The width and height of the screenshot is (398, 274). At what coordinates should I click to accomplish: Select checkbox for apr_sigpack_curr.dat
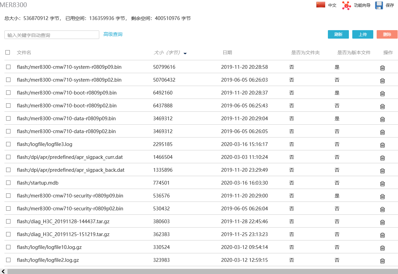click(8, 157)
